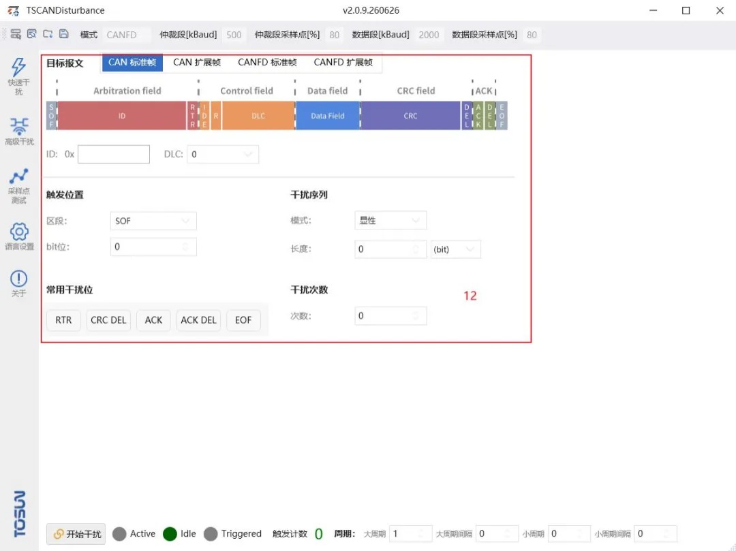Image resolution: width=736 pixels, height=551 pixels.
Task: Click the 次数 count stepper field
Action: coord(390,315)
